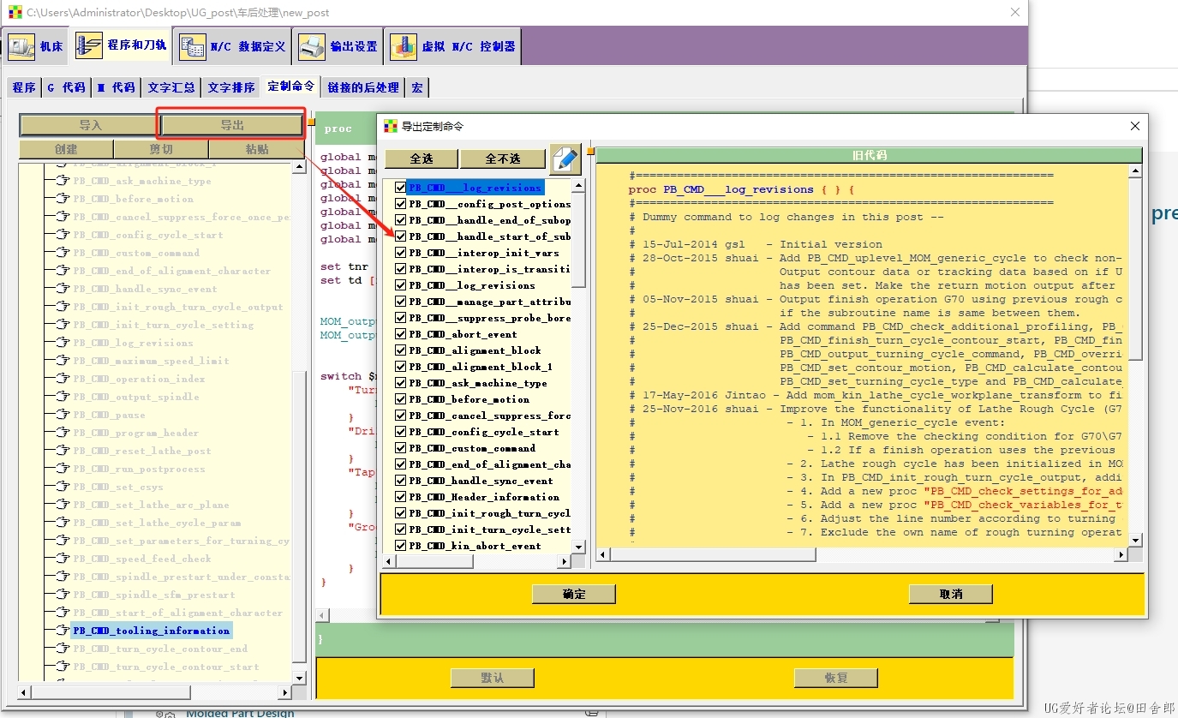Uncheck PB_CMD_abort_event checkbox

[400, 334]
